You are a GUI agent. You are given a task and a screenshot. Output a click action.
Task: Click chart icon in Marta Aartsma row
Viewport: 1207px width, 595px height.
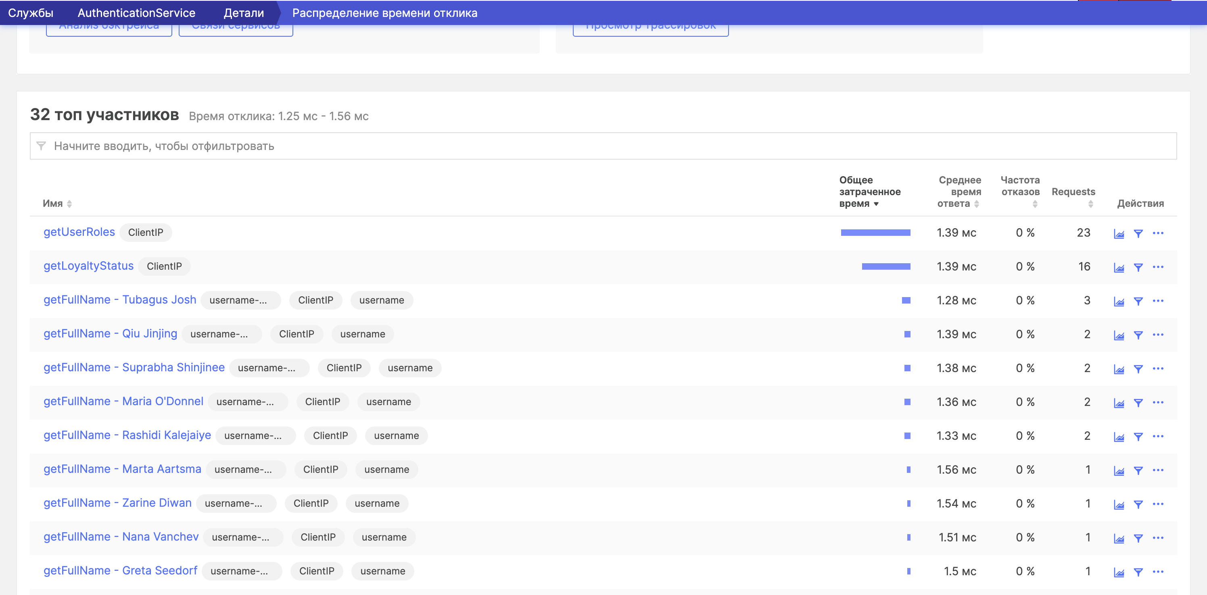(x=1118, y=470)
